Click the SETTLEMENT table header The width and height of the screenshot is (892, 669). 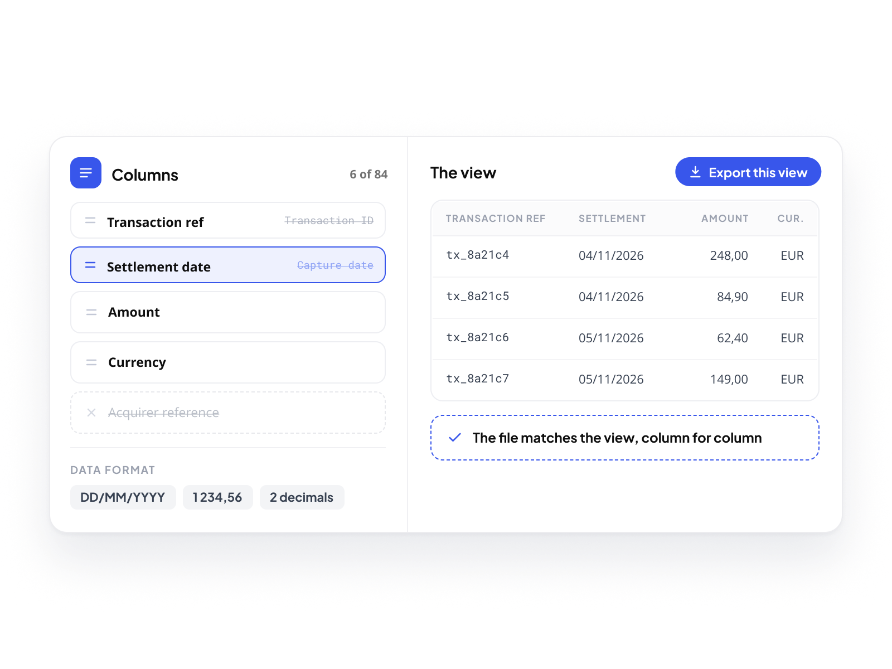[612, 219]
